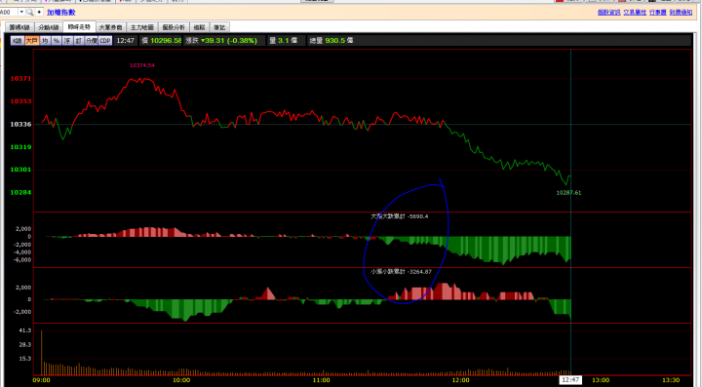702x387 pixels.
Task: Open the second blue link at top right
Action: 635,13
